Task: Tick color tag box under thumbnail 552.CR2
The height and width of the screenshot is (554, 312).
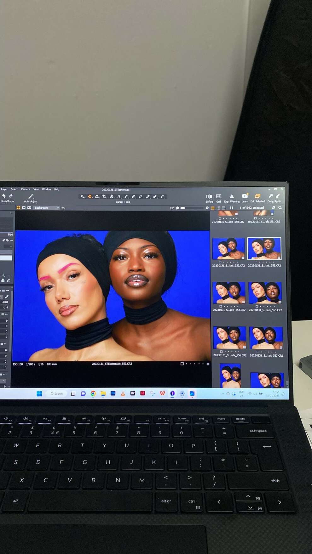Action: 220,262
